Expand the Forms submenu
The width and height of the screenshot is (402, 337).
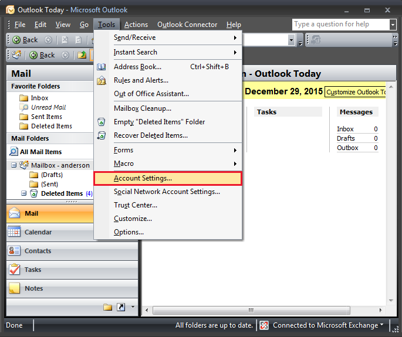coord(235,150)
